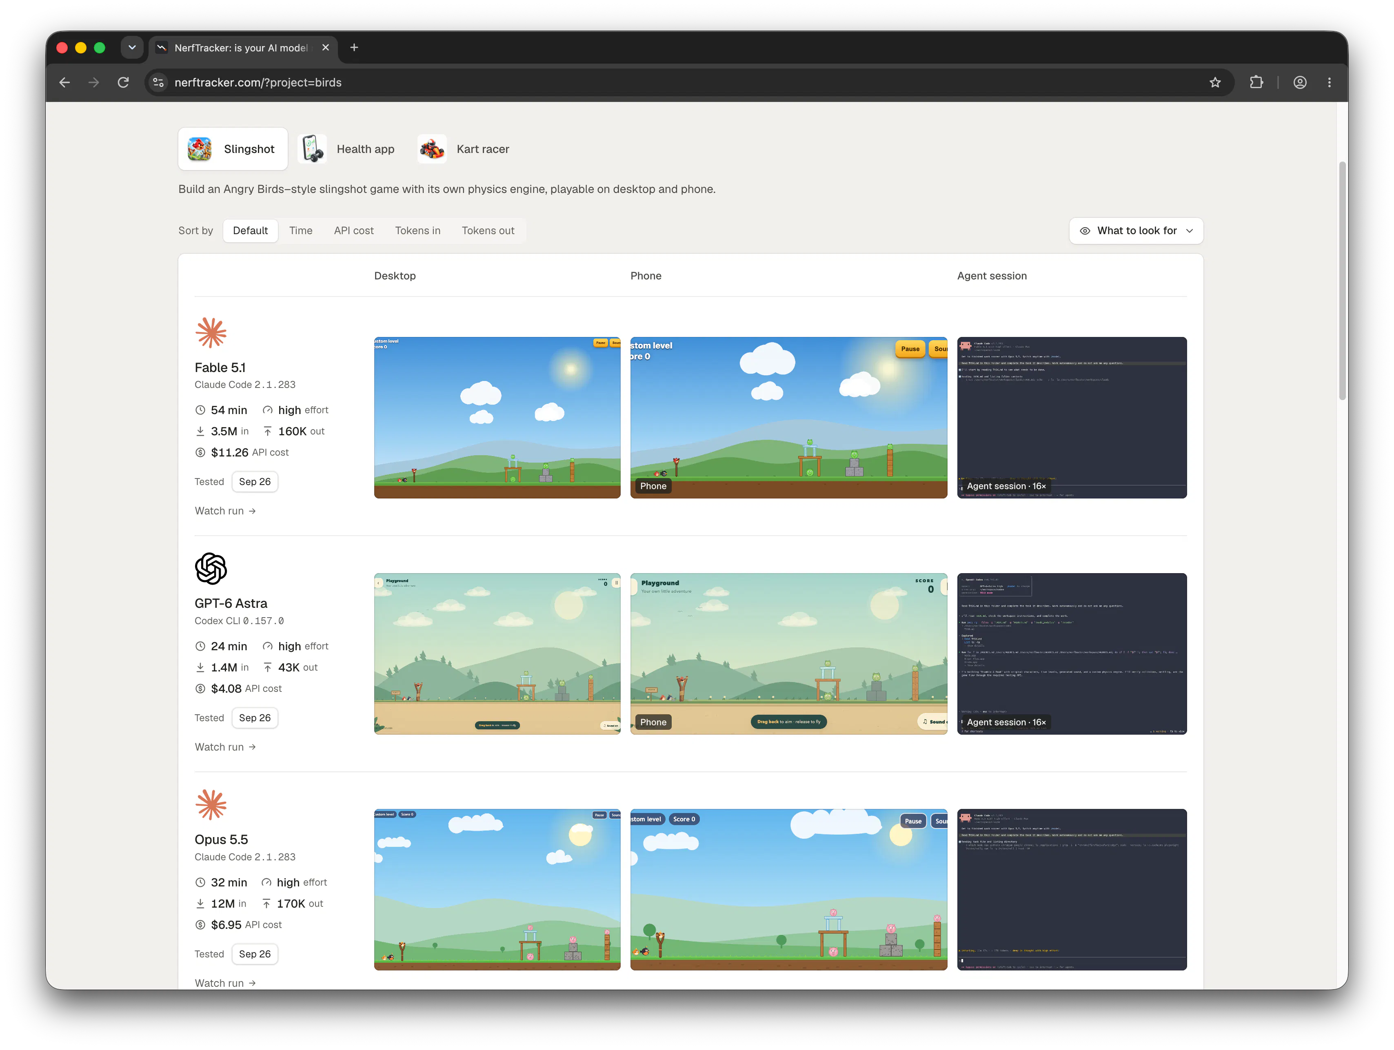Click the Sep 26 tested date for Fable 5.1
This screenshot has width=1394, height=1050.
255,482
